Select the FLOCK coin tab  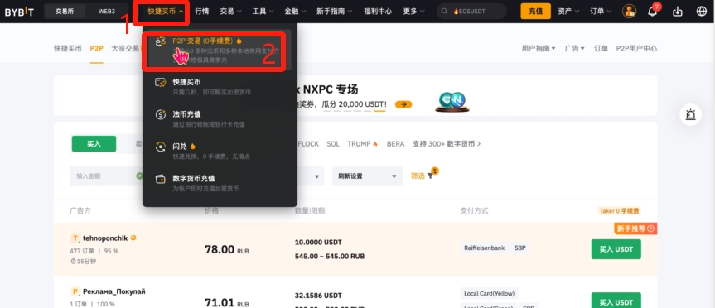[x=308, y=144]
